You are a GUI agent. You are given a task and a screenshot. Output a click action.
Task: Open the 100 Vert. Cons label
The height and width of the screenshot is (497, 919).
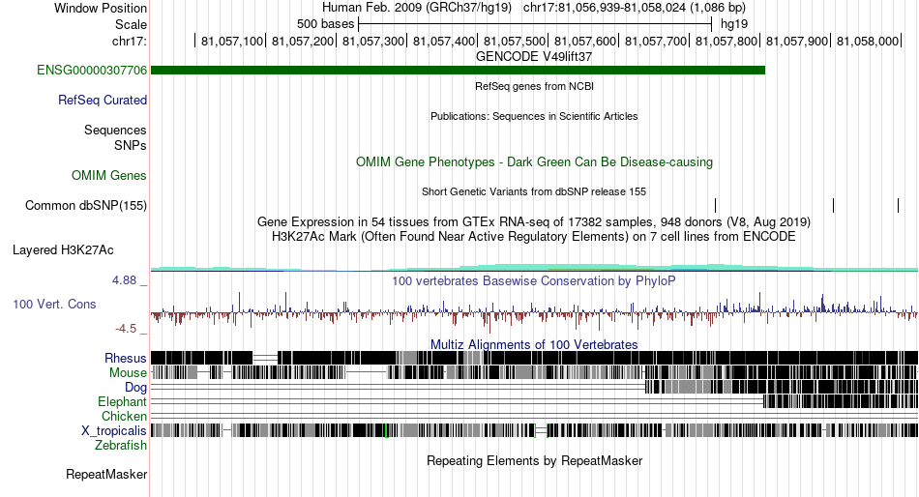point(54,305)
